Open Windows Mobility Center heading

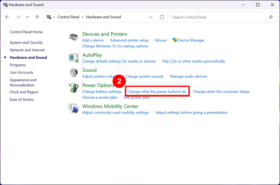click(x=110, y=107)
